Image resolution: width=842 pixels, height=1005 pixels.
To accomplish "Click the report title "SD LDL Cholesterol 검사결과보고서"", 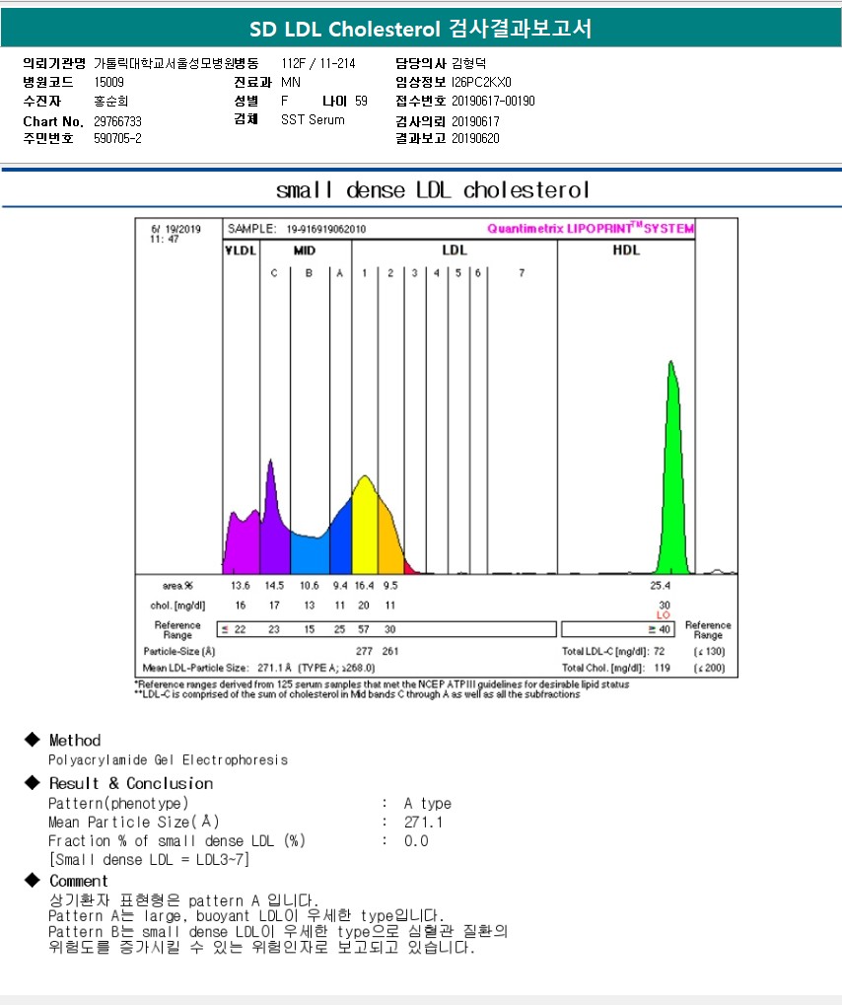I will tap(420, 29).
